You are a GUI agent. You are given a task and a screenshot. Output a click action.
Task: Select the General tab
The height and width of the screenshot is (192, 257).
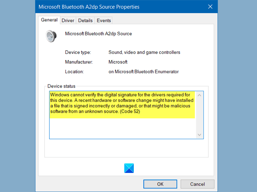pyautogui.click(x=49, y=20)
